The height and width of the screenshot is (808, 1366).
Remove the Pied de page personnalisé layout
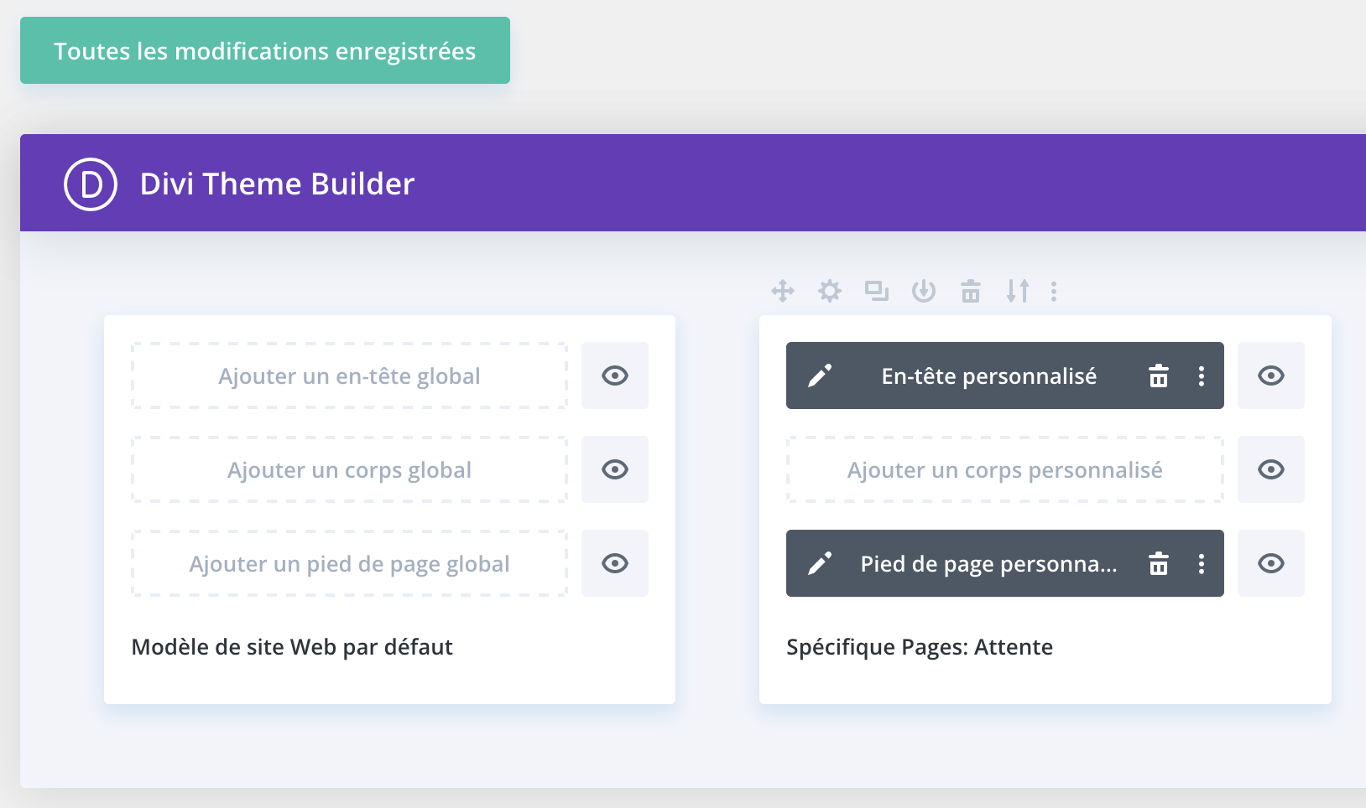(x=1159, y=563)
